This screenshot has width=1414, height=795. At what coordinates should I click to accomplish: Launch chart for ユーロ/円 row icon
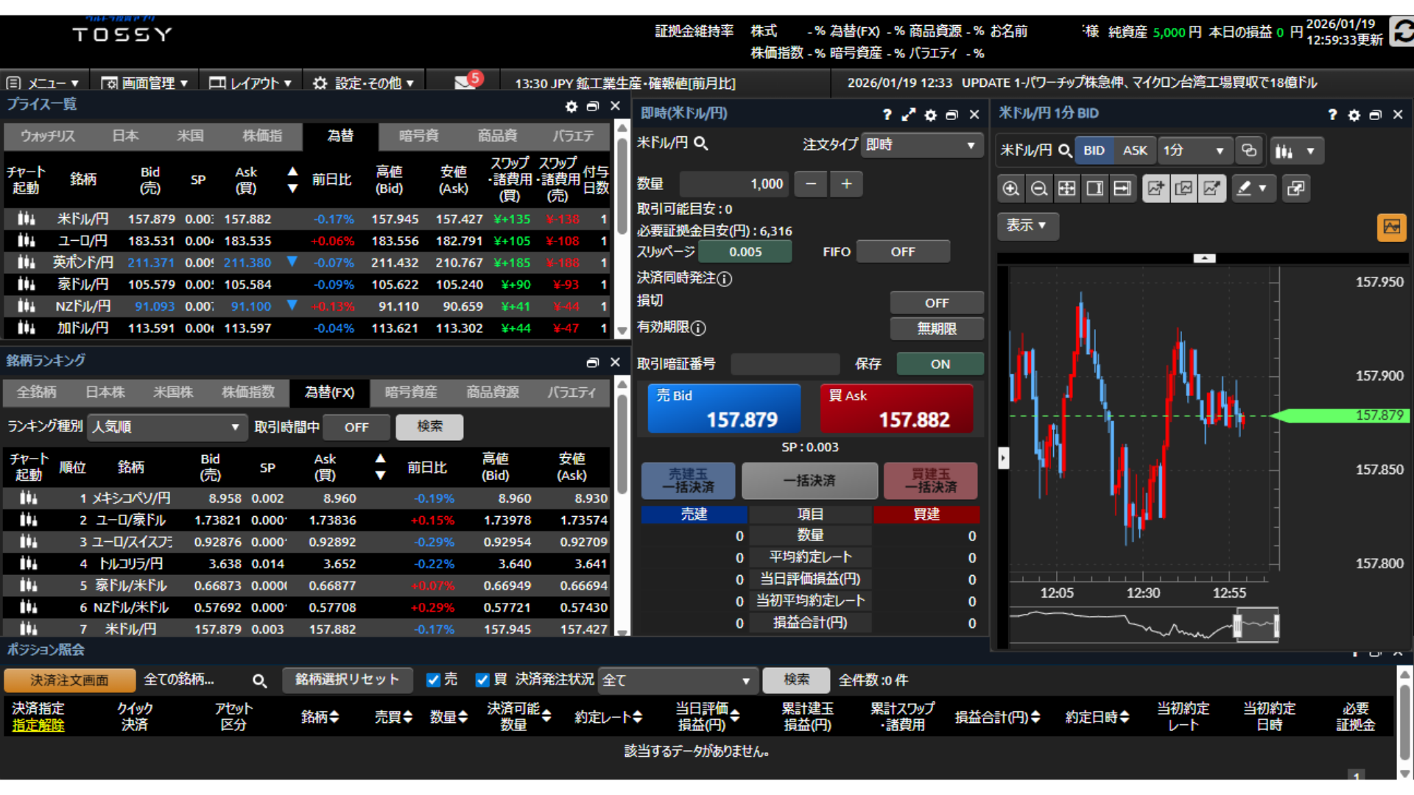(26, 241)
